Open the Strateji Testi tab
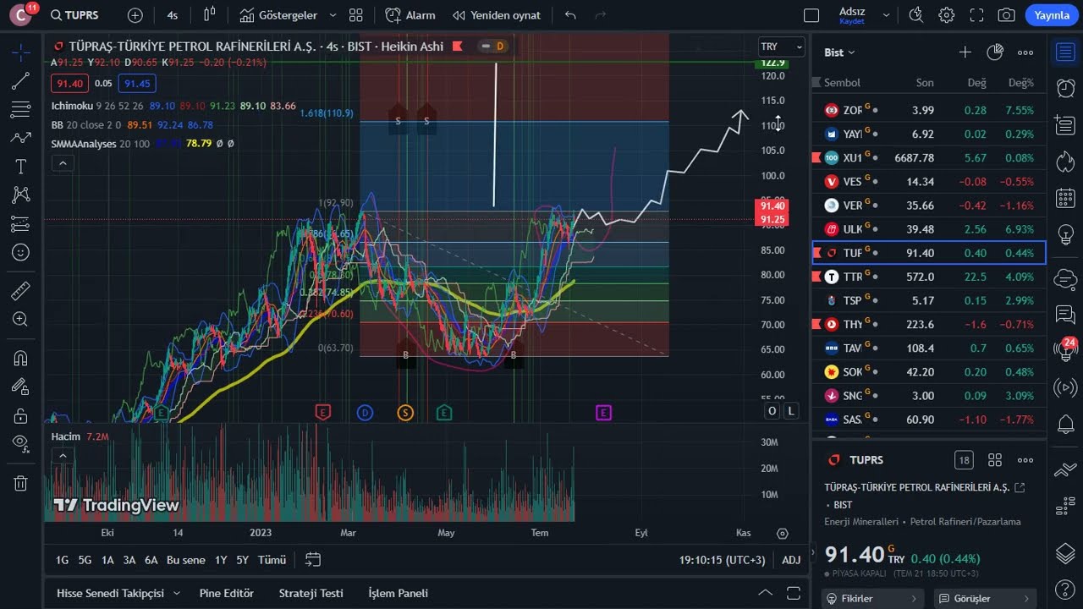Screen dimensions: 1083x609 click(311, 593)
